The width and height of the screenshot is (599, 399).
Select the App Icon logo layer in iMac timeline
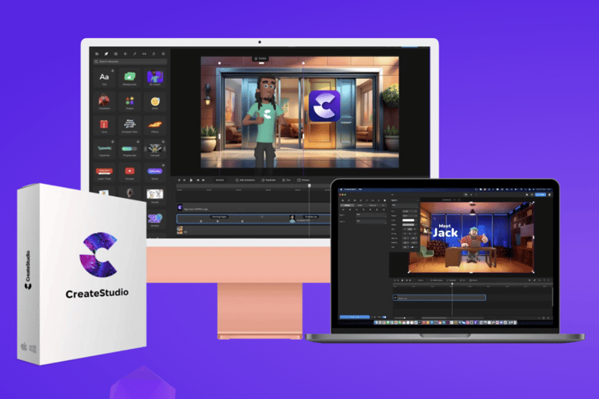tap(253, 208)
